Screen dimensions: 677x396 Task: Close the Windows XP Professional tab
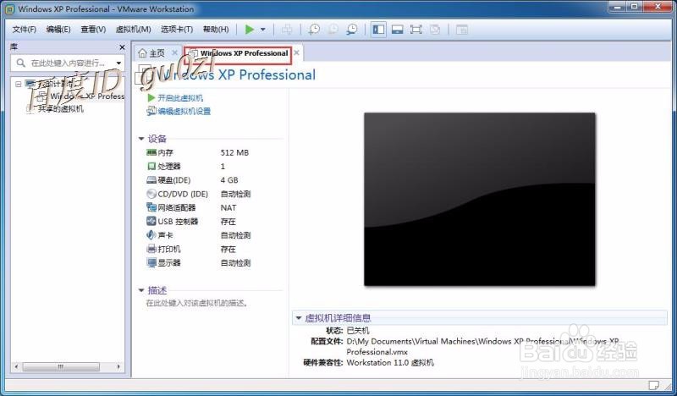[297, 52]
